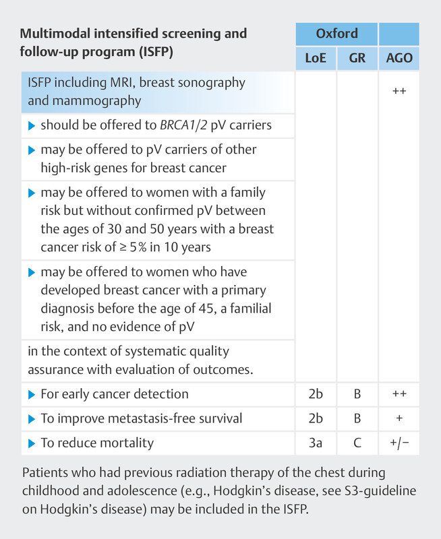
Task: Click the "+/−" AGO grade for mortality
Action: (399, 443)
